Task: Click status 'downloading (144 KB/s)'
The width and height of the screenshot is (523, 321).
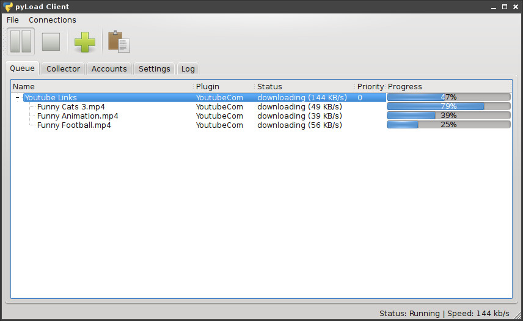Action: [302, 97]
